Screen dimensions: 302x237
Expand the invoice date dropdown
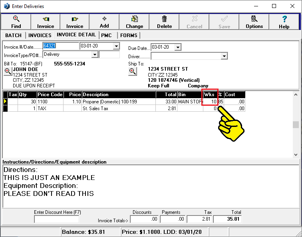pyautogui.click(x=116, y=46)
